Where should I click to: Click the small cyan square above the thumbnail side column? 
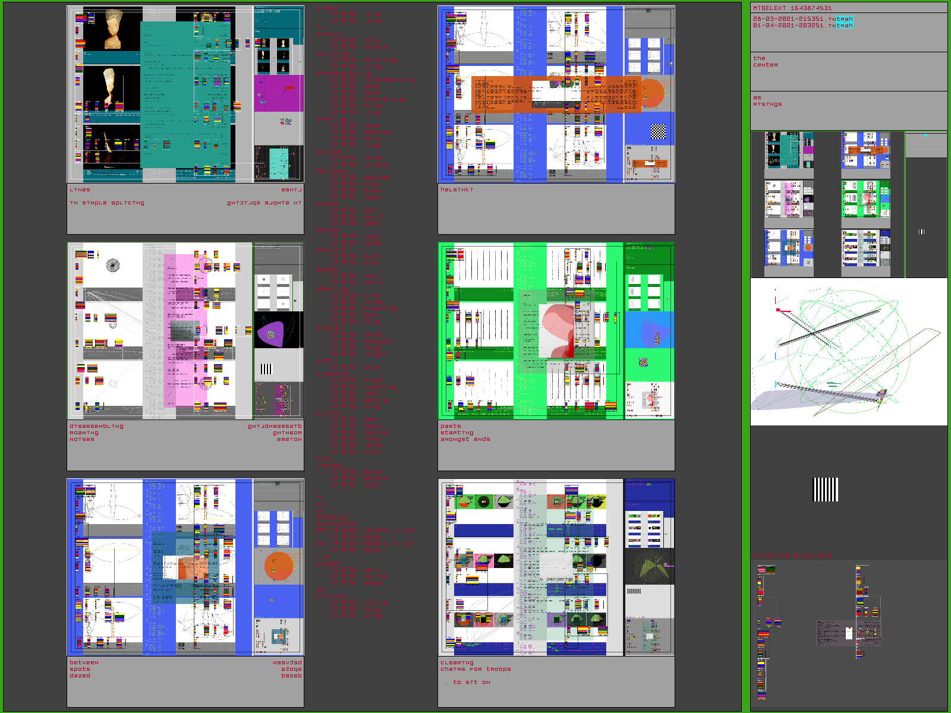(x=925, y=135)
